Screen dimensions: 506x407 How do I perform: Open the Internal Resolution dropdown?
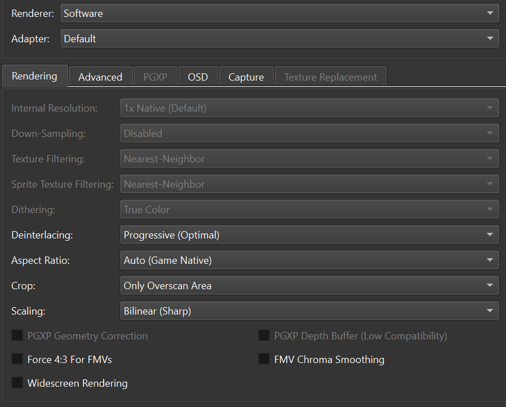309,108
